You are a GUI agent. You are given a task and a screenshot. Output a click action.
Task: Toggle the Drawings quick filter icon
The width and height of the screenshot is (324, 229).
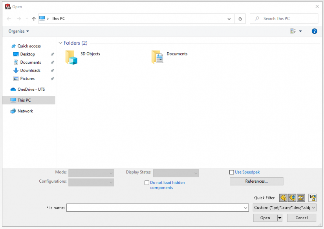coord(301,198)
